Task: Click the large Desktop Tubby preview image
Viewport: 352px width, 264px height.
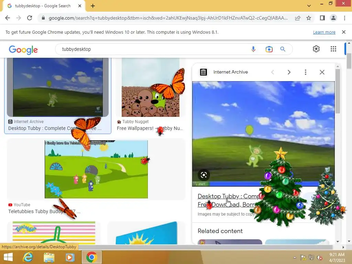Action: click(x=263, y=134)
